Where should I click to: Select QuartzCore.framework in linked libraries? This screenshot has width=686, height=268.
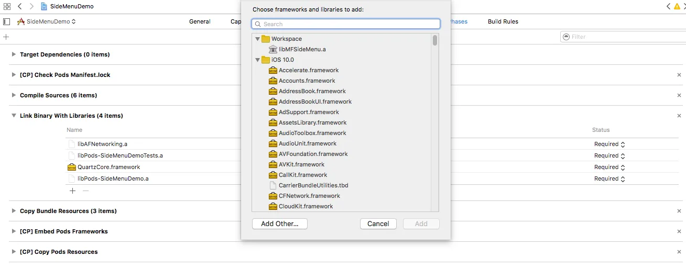click(x=108, y=167)
